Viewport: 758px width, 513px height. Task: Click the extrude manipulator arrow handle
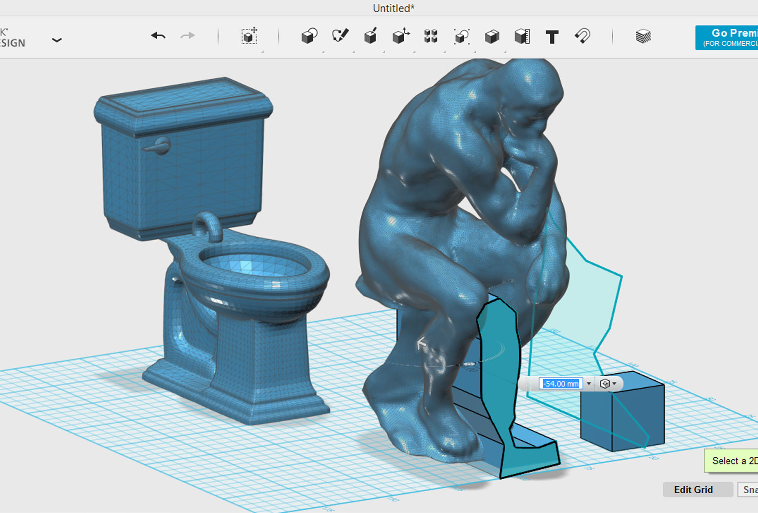(422, 343)
